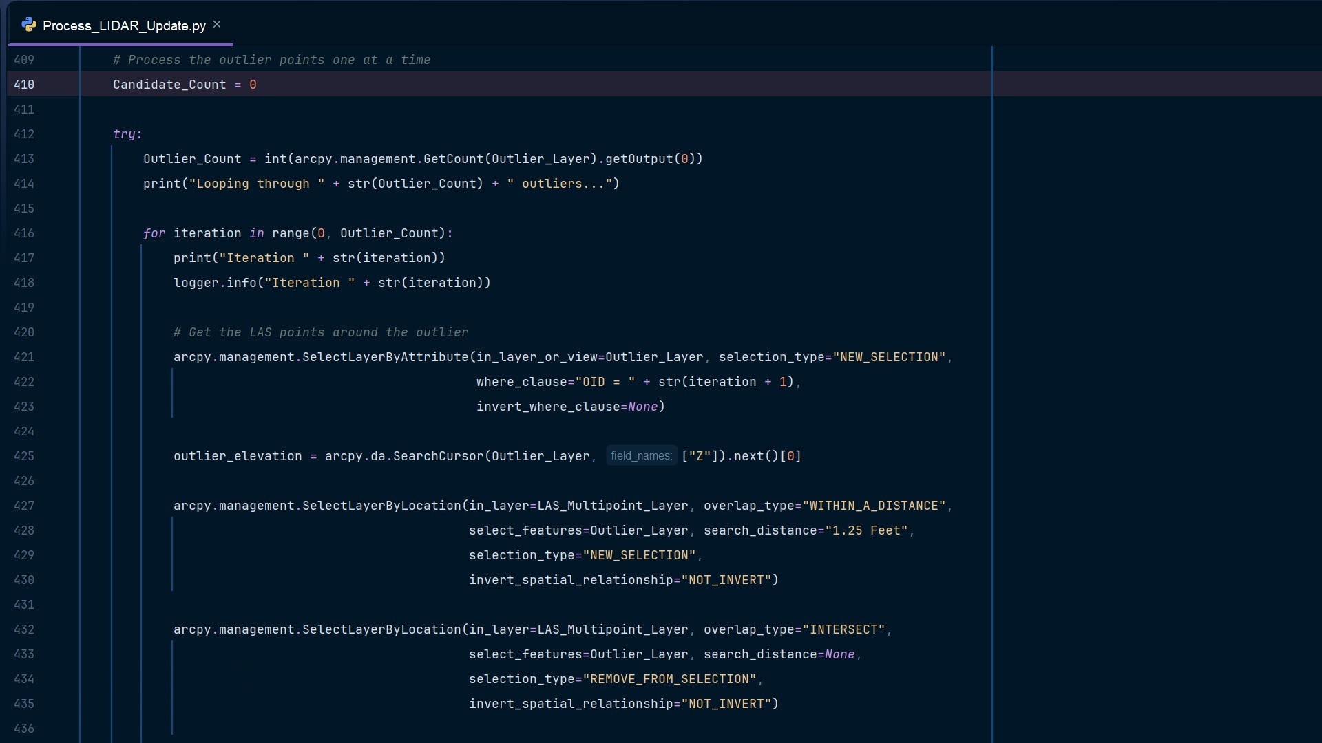Click line number 410 in gutter
The width and height of the screenshot is (1322, 743).
point(24,85)
